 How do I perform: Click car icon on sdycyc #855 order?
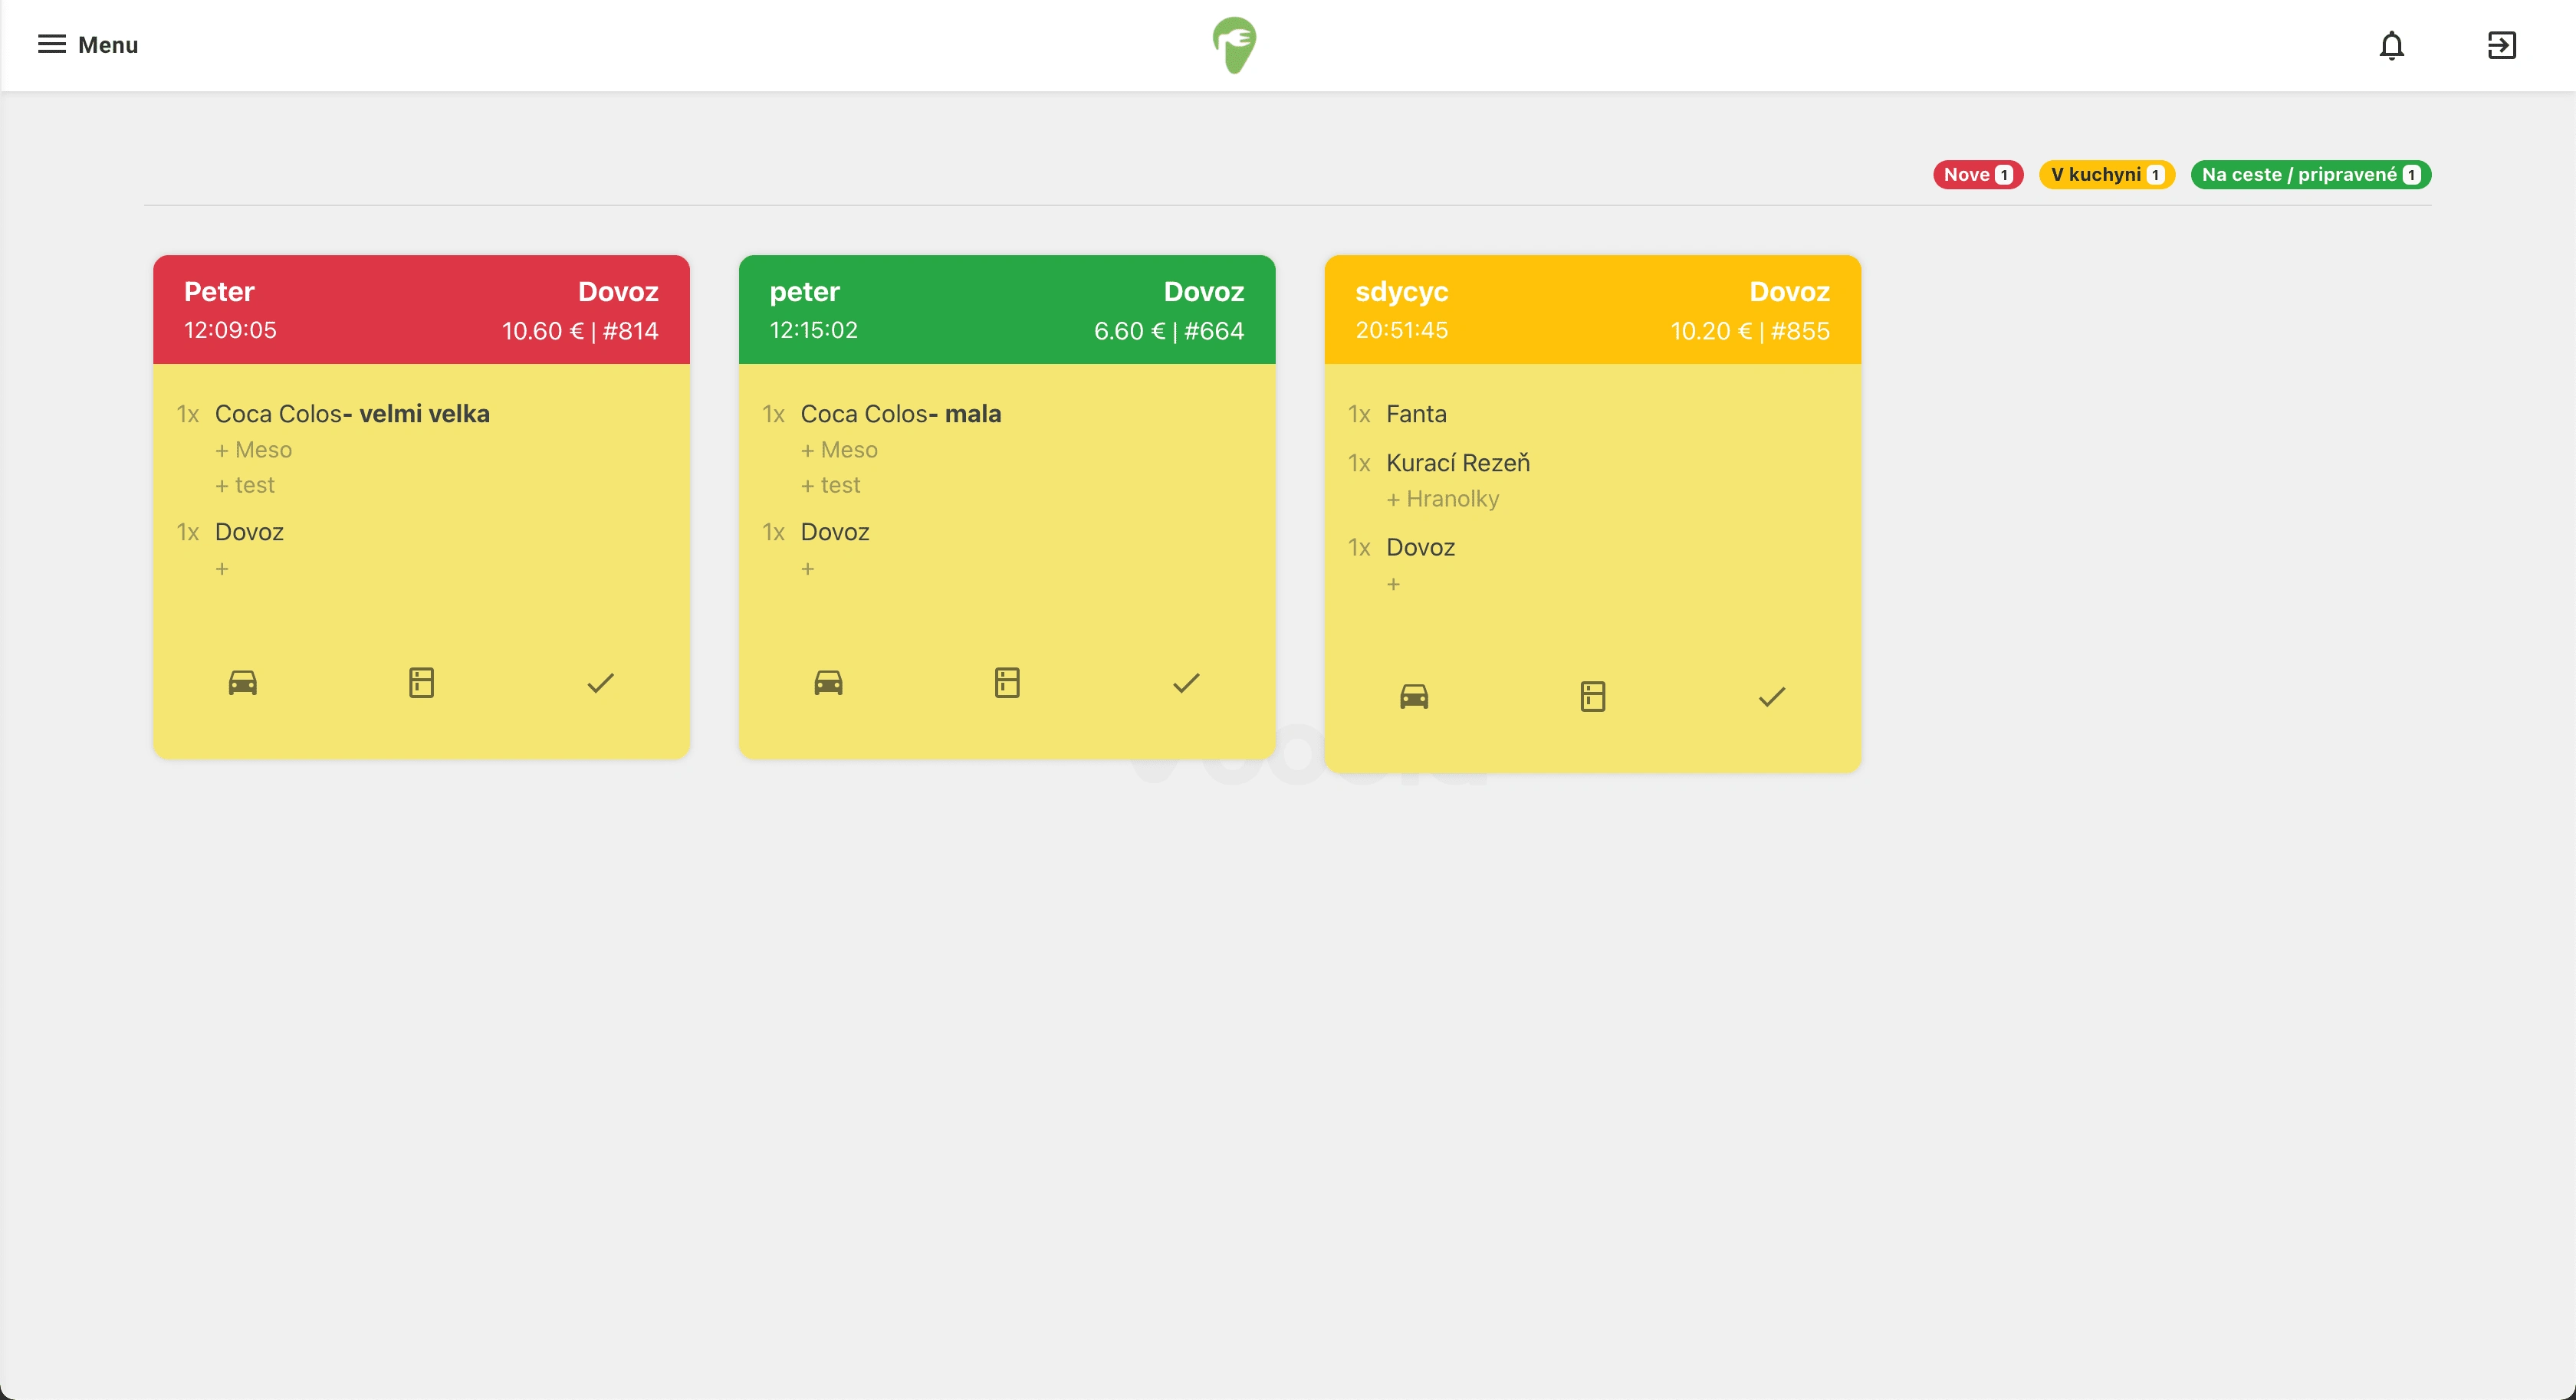click(1414, 697)
